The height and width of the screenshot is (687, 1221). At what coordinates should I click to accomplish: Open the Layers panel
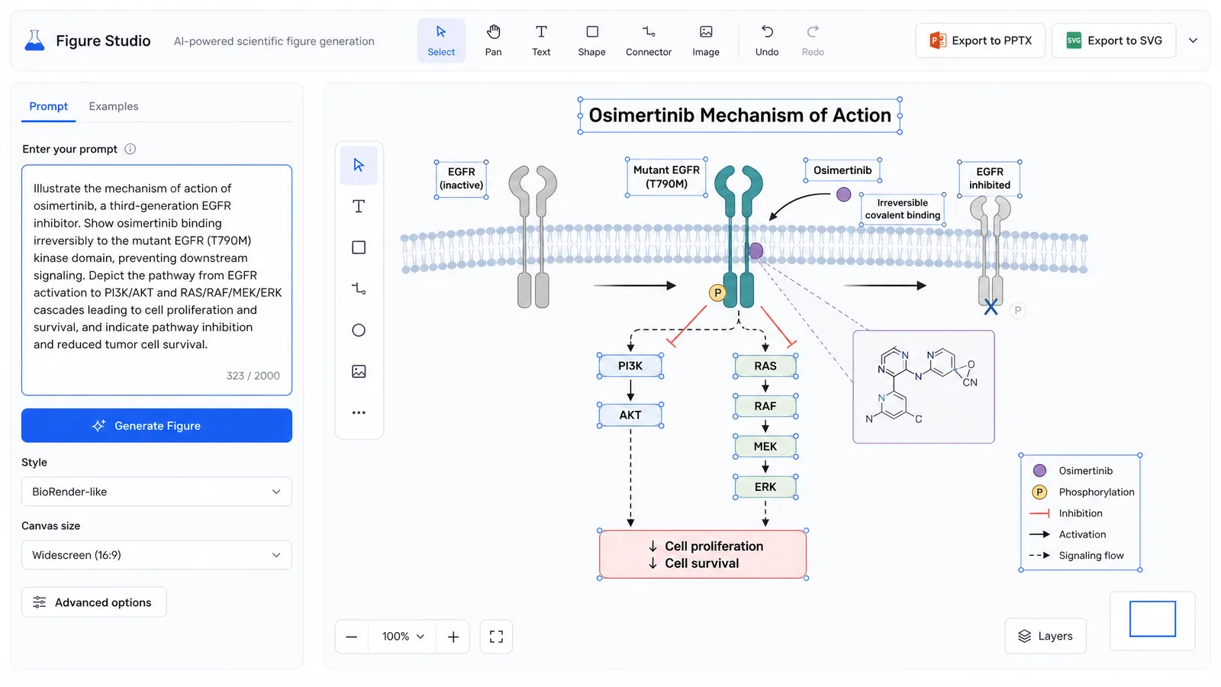pyautogui.click(x=1045, y=636)
